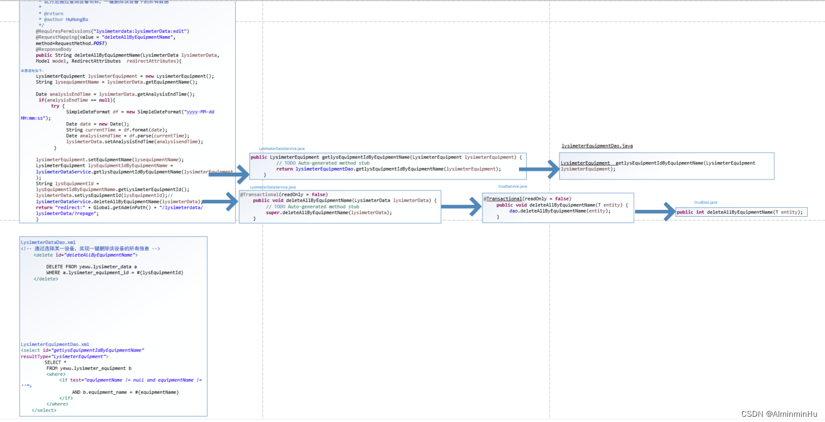825x422 pixels.
Task: Click the "LysimeterDataService.java" label above the top service box
Action: tap(282, 149)
